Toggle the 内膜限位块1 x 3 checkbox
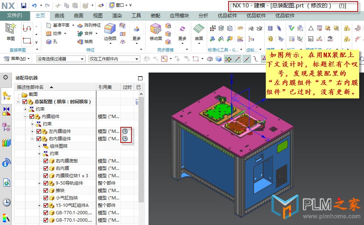 [x=46, y=176]
